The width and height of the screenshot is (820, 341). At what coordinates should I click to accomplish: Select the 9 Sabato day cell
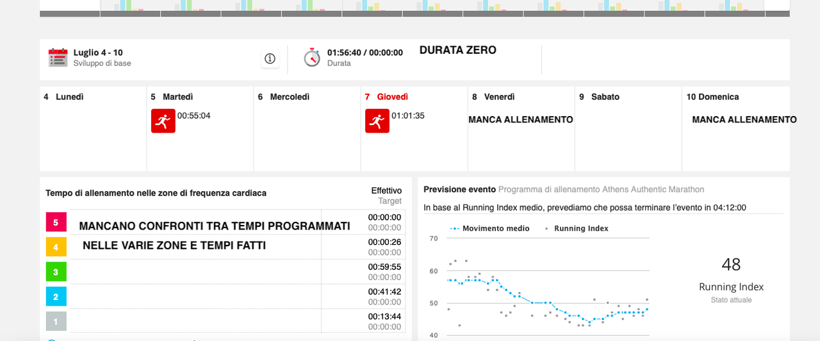(628, 129)
